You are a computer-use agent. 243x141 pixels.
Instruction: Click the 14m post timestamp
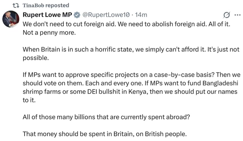(x=141, y=15)
